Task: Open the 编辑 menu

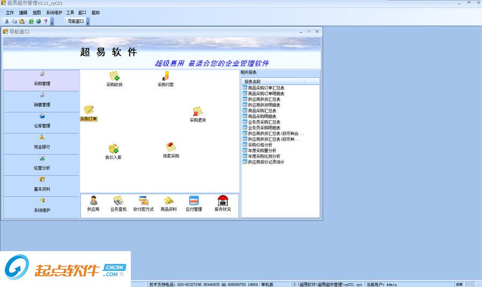Action: [x=23, y=13]
